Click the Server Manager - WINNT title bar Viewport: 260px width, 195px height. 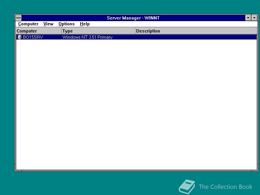click(133, 18)
